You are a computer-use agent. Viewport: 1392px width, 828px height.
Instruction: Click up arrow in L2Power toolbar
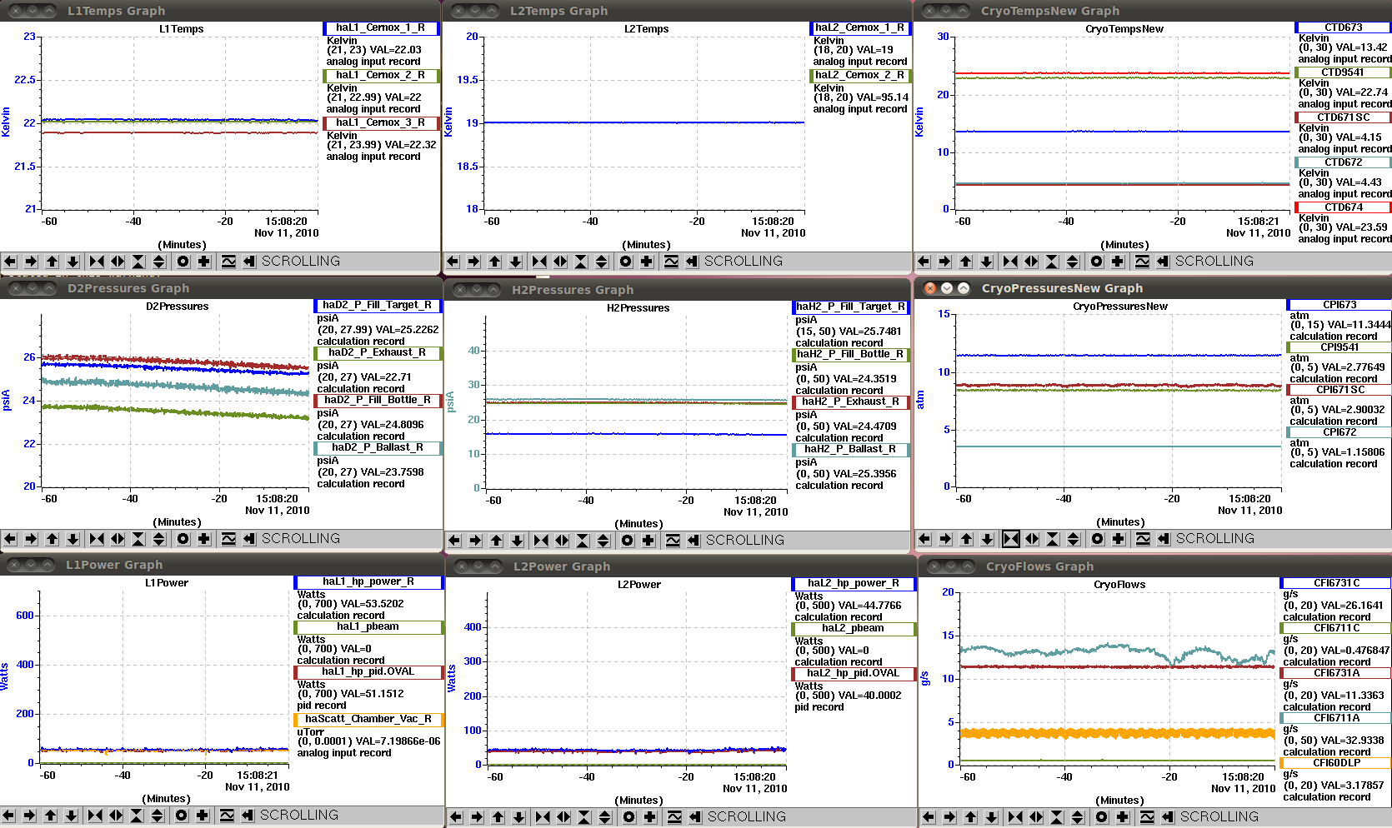point(498,817)
